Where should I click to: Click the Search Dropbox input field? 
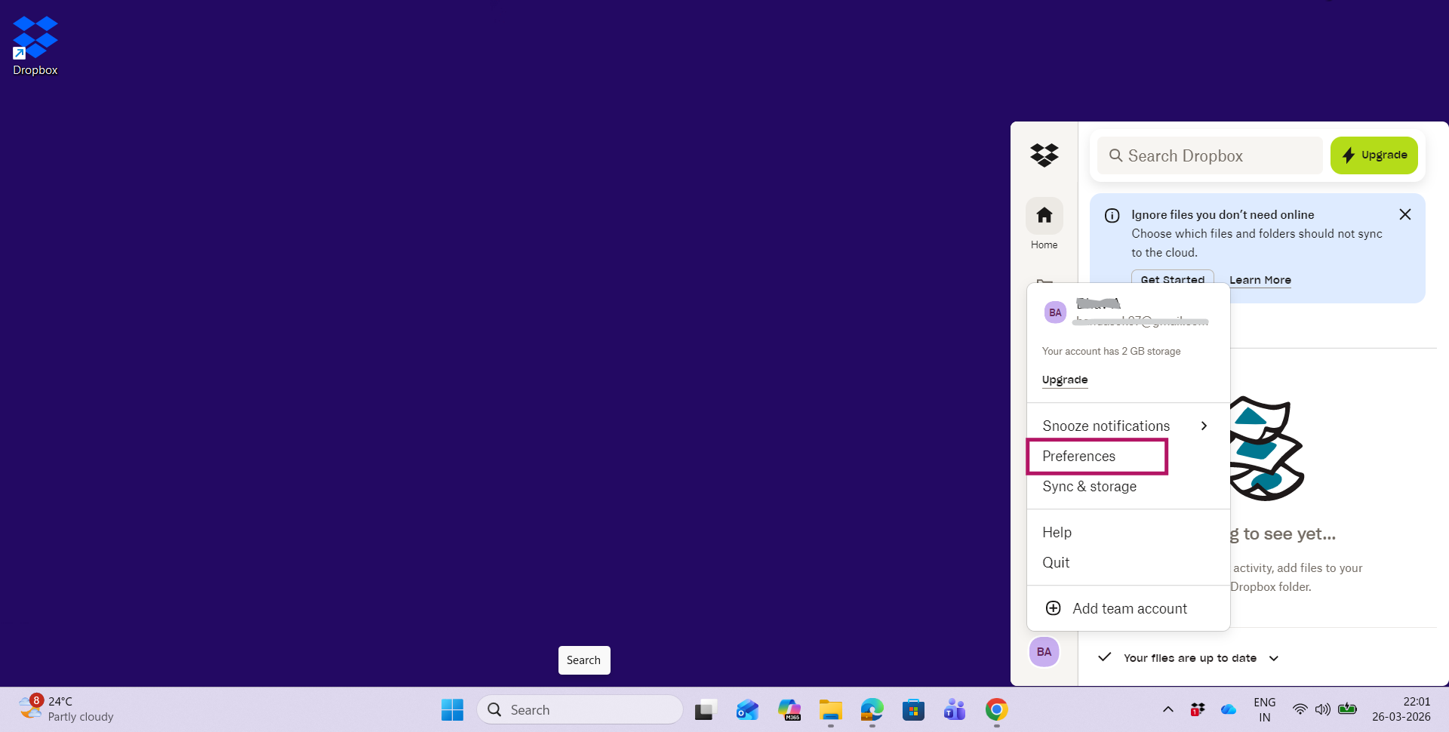click(x=1207, y=155)
